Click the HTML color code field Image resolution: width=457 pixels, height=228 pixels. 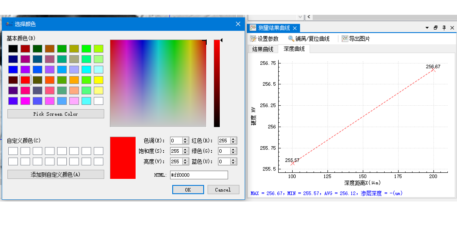point(199,175)
